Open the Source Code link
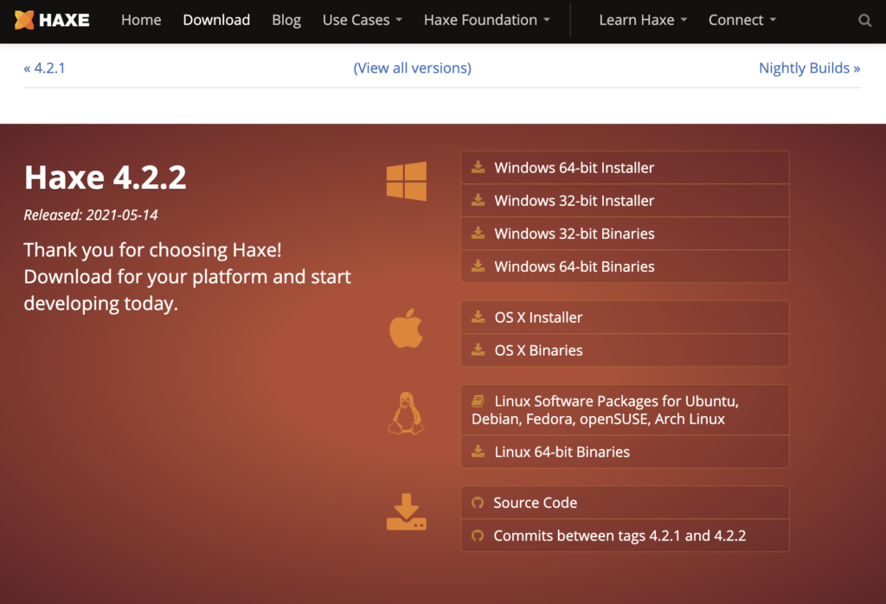The image size is (886, 604). [625, 502]
